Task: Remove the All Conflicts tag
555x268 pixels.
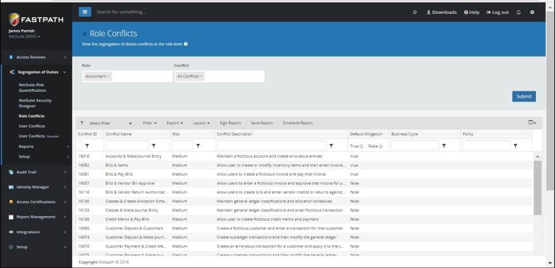Action: pos(201,76)
